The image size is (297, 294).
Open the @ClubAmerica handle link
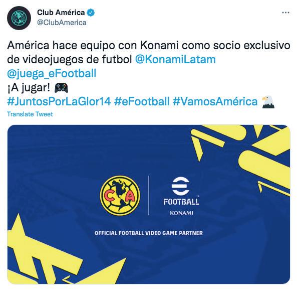[62, 23]
